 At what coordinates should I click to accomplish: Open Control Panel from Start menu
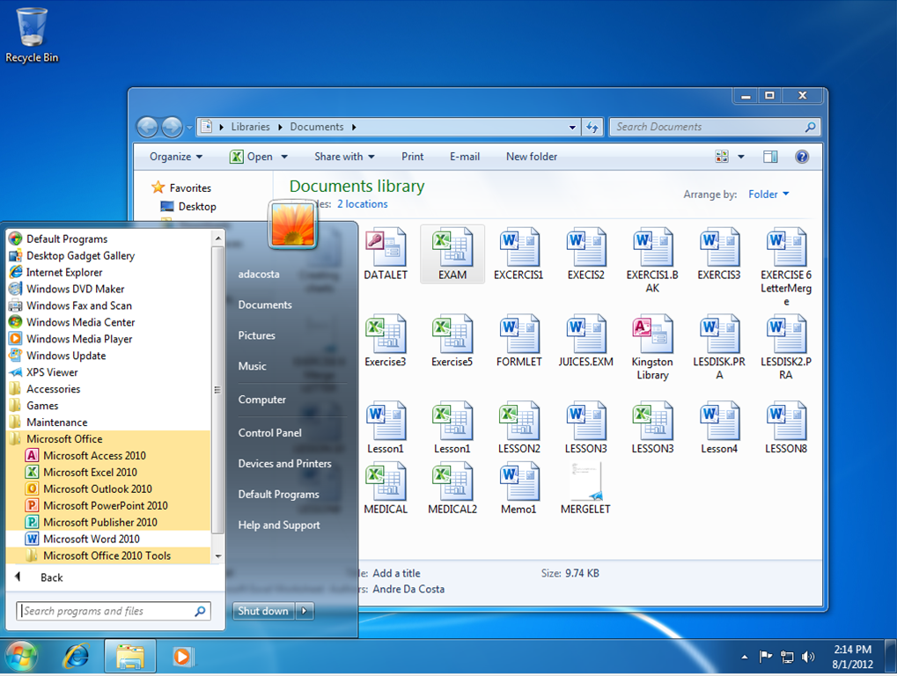coord(269,432)
